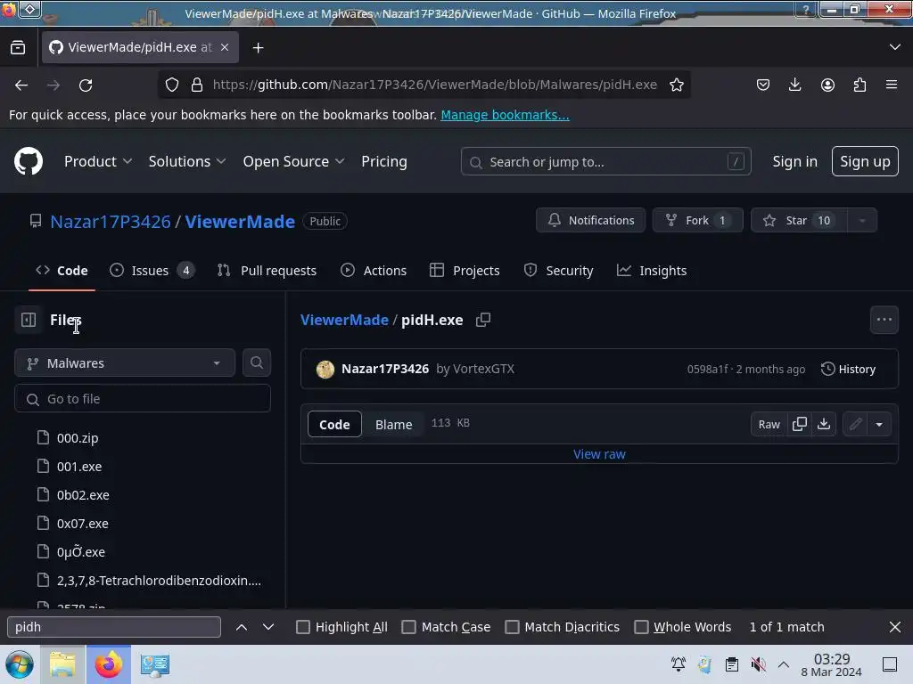Click Sign in
913x684 pixels.
[x=794, y=161]
